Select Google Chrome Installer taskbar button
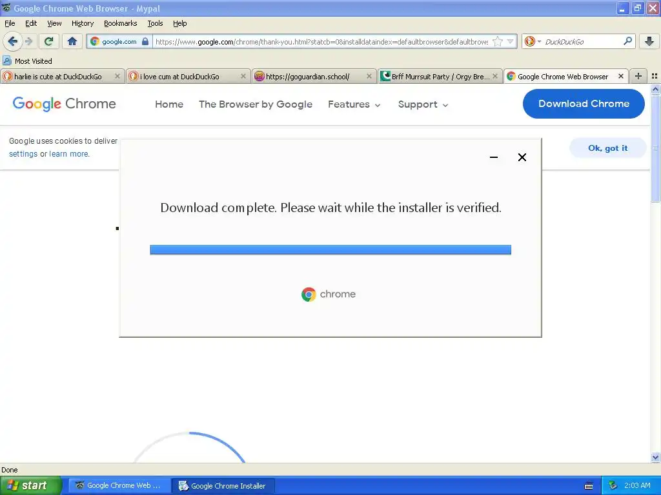Viewport: 661px width, 495px height. point(223,485)
